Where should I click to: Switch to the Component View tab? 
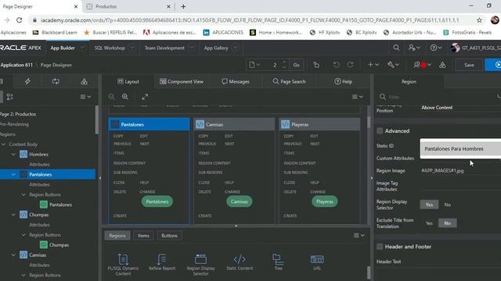[x=181, y=81]
